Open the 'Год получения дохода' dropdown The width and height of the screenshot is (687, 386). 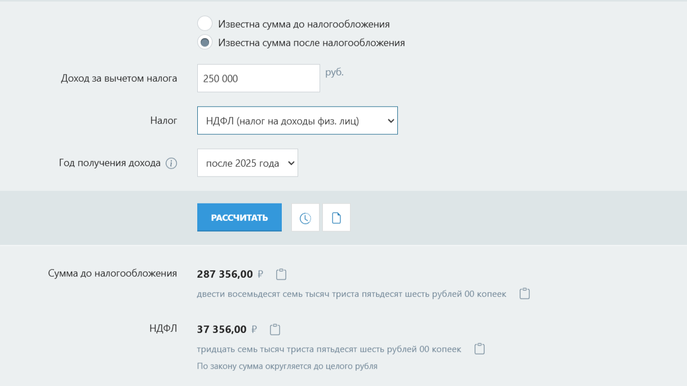click(x=247, y=163)
